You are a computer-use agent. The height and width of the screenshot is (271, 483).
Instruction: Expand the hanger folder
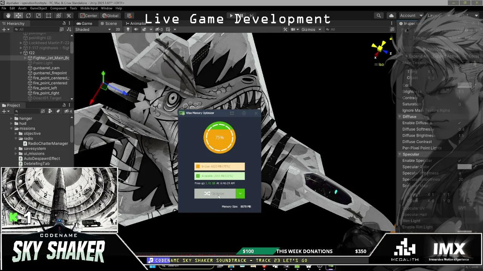tap(11, 119)
